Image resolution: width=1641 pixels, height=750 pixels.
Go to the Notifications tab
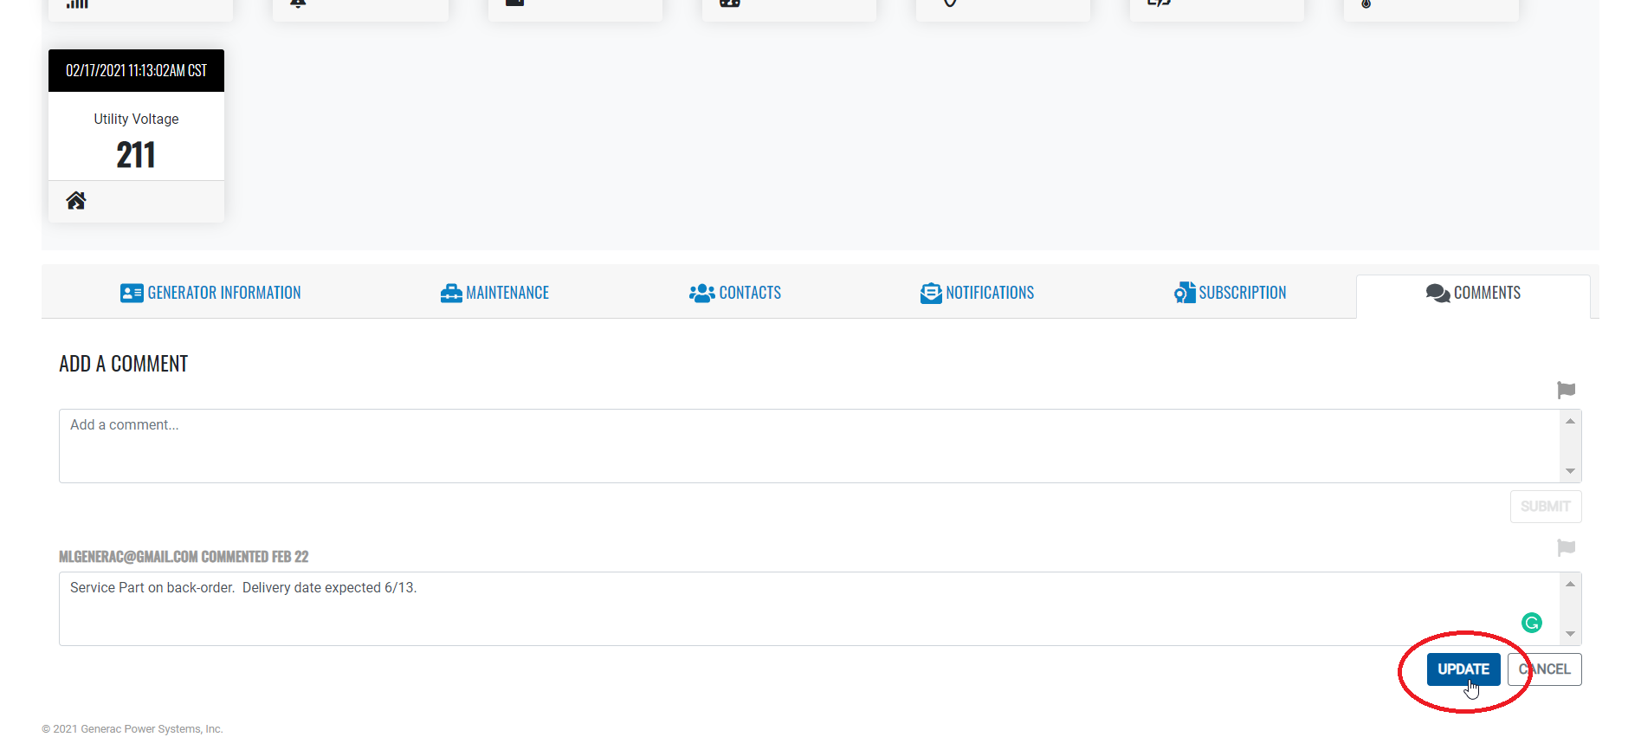pos(977,294)
